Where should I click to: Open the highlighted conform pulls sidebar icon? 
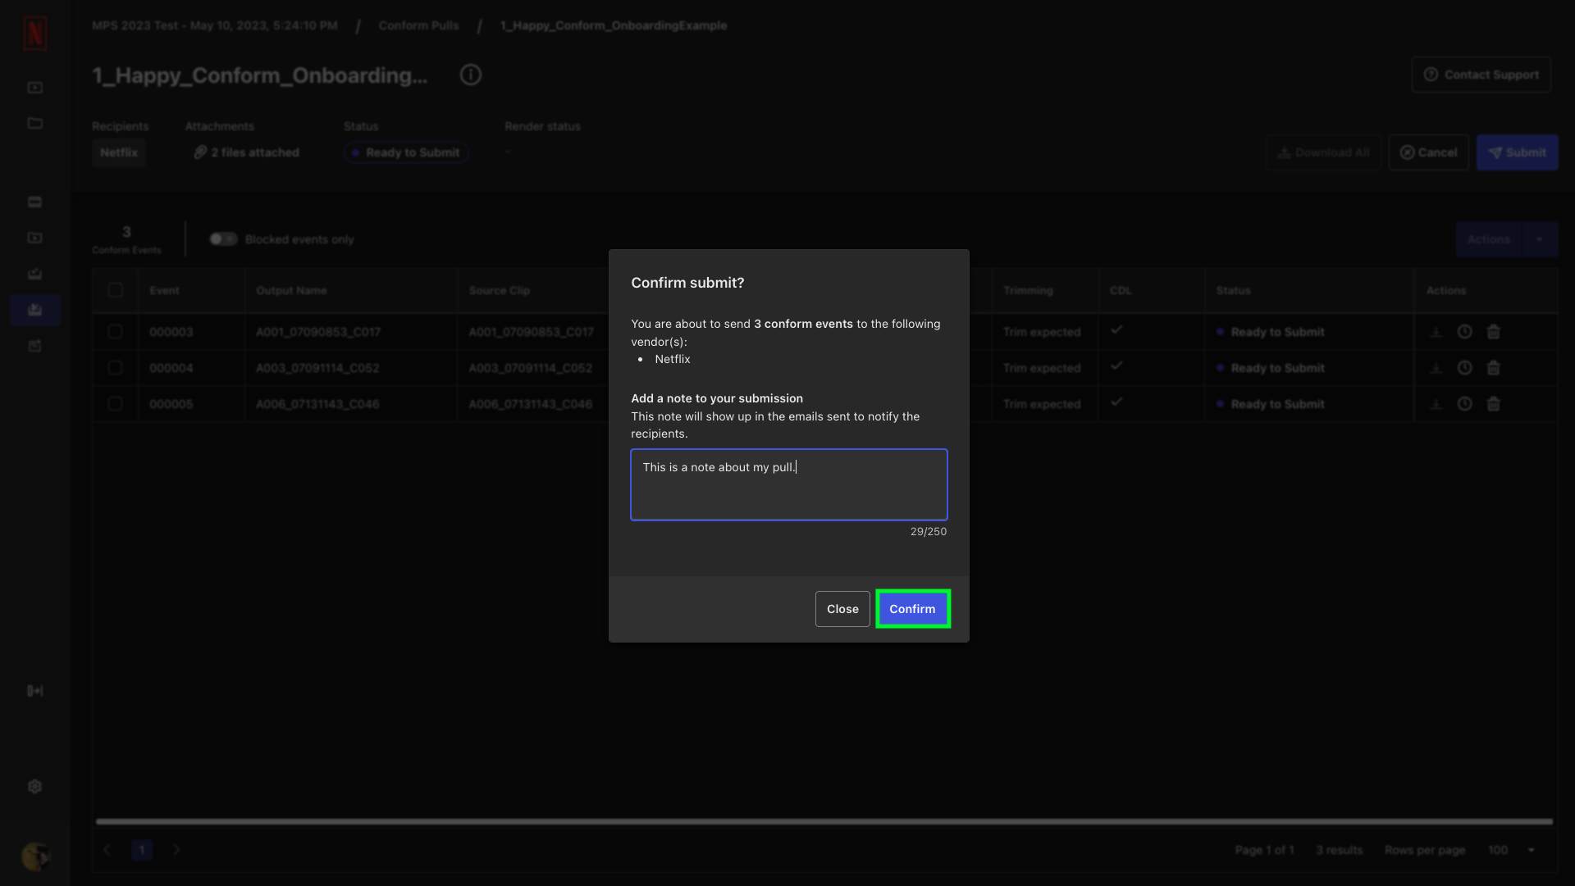35,310
